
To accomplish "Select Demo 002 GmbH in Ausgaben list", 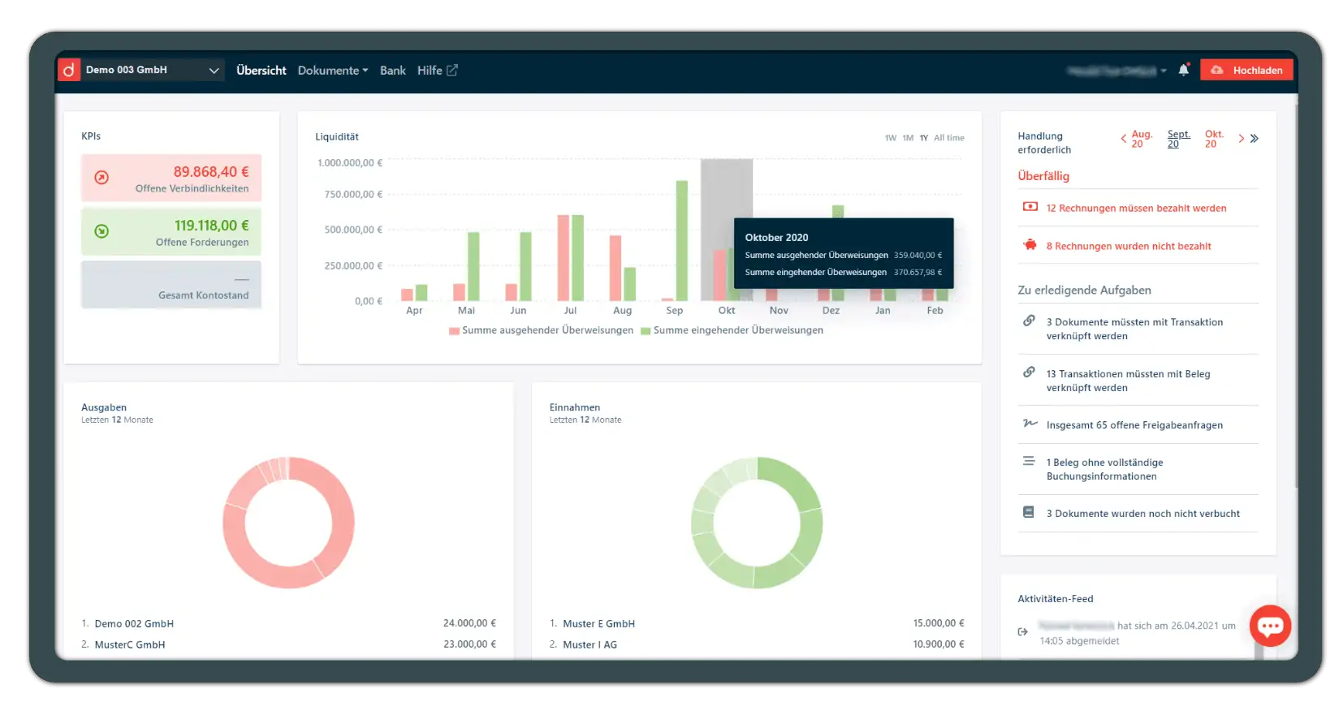I will click(134, 624).
